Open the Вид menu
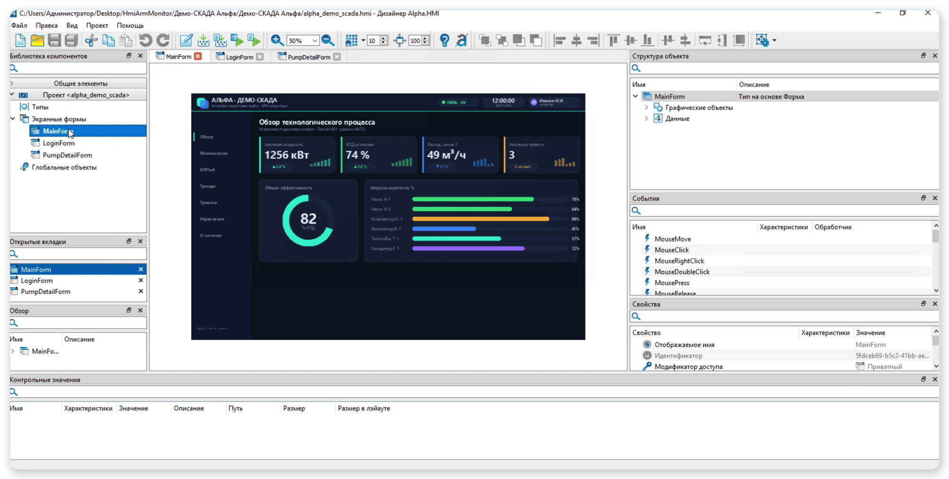 click(x=72, y=25)
